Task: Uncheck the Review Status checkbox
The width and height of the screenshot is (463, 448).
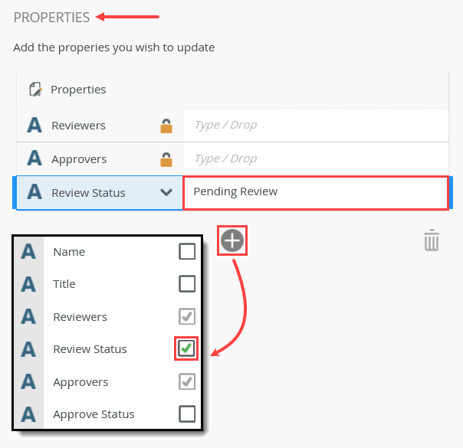Action: pos(187,349)
